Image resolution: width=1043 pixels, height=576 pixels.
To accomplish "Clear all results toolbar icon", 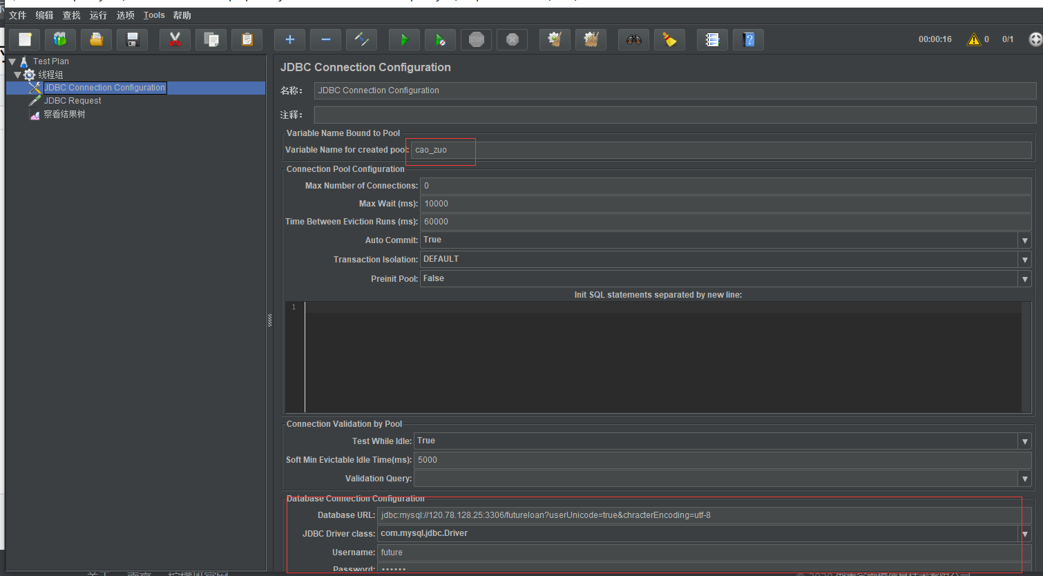I will [591, 39].
